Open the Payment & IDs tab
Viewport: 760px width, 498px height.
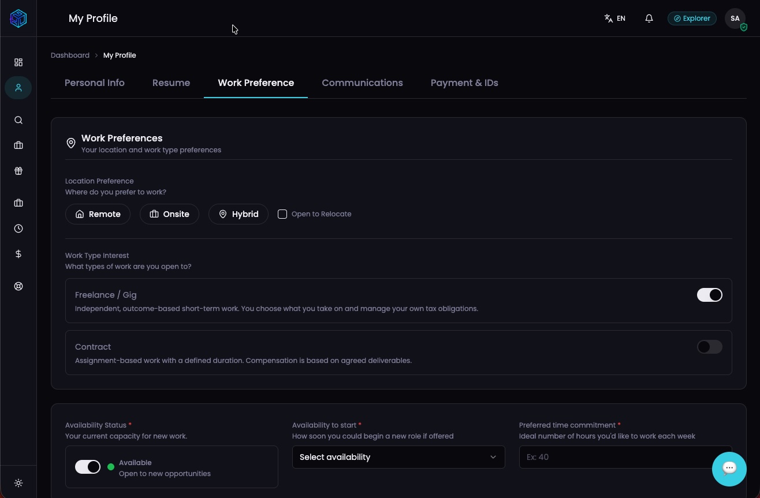pyautogui.click(x=464, y=83)
